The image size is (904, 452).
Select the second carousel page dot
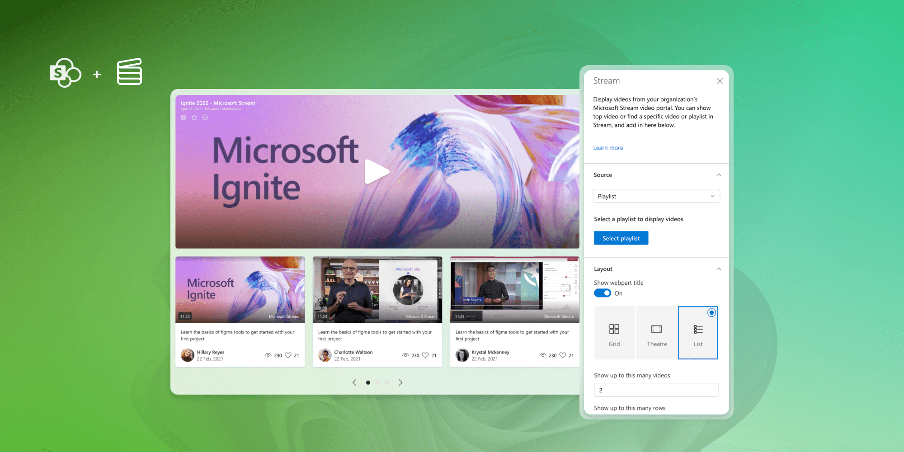click(377, 382)
